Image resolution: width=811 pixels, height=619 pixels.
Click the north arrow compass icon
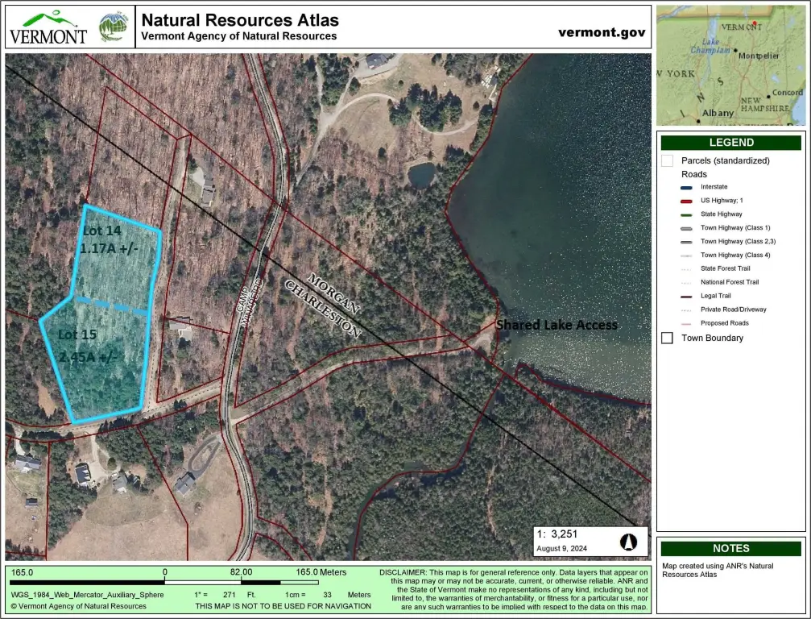coord(629,541)
